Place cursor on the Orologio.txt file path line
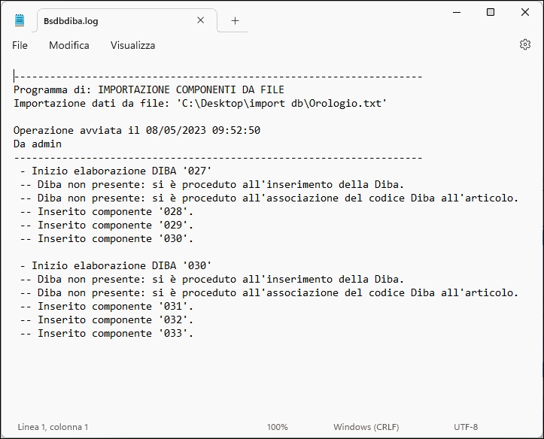 coord(200,103)
